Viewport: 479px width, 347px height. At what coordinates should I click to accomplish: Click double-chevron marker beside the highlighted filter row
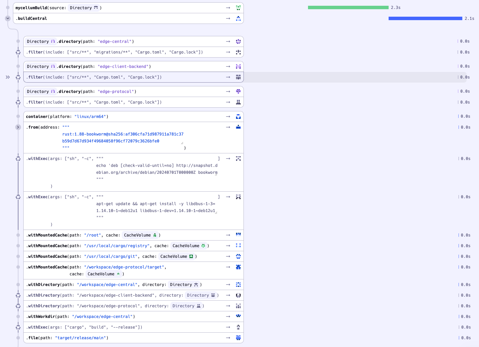(x=8, y=77)
